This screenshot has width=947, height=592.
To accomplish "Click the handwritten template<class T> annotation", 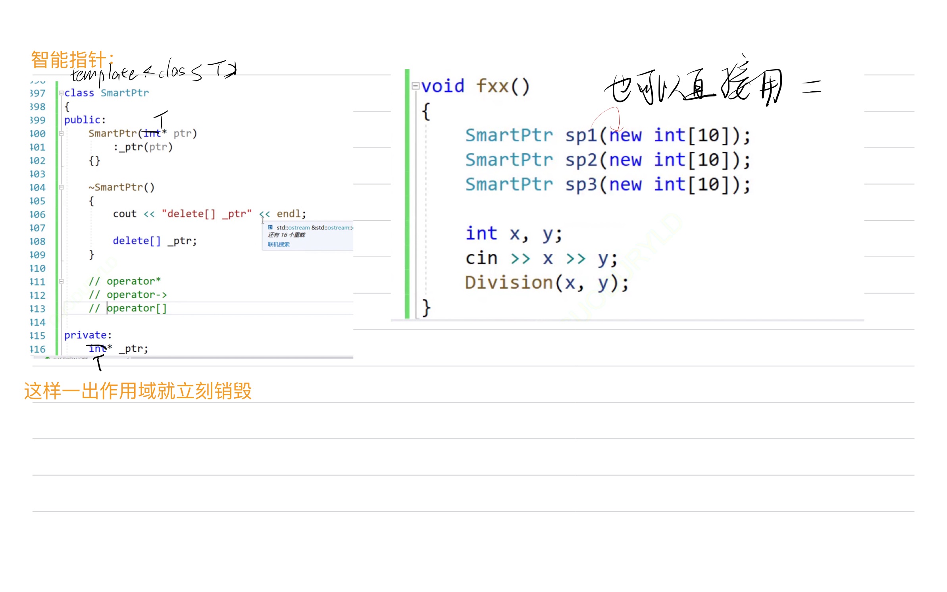I will pyautogui.click(x=153, y=72).
